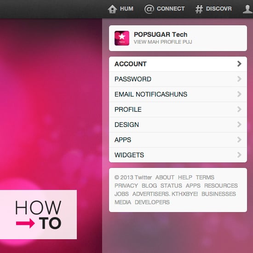Open the Privacy footer link
The image size is (253, 253).
point(126,185)
